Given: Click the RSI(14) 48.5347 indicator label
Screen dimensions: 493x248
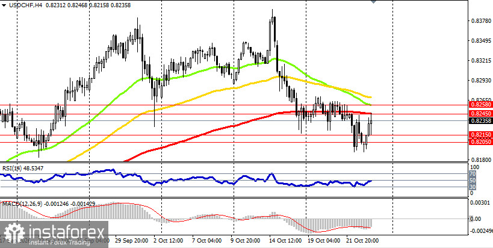Looking at the screenshot, I should tap(23, 169).
